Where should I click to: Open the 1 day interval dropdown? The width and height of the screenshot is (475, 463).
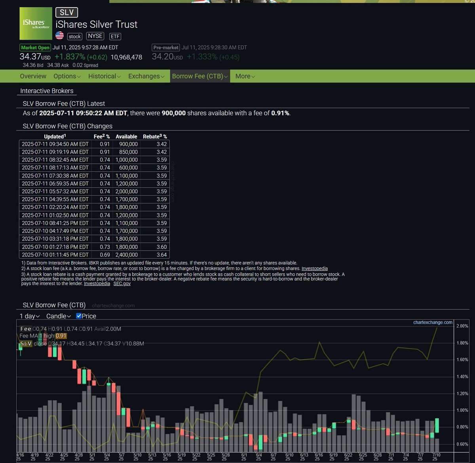click(30, 316)
